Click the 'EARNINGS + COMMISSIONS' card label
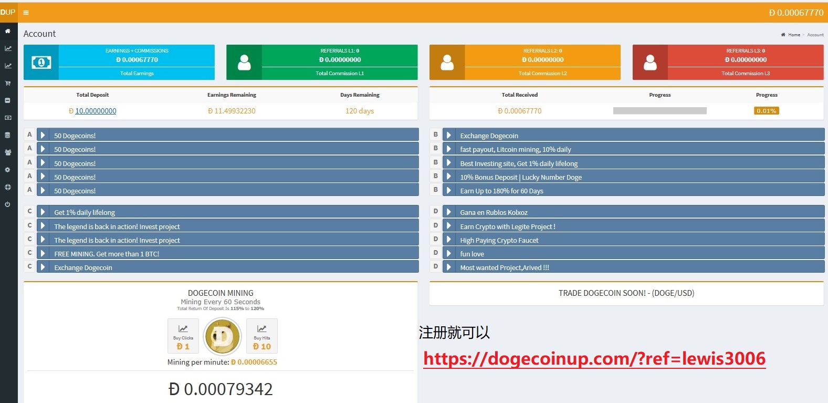 pyautogui.click(x=137, y=51)
